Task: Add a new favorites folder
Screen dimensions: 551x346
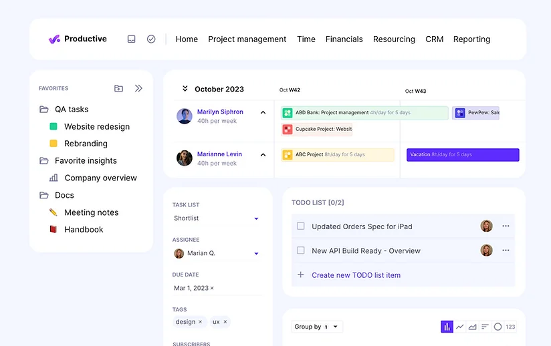Action: coord(119,88)
